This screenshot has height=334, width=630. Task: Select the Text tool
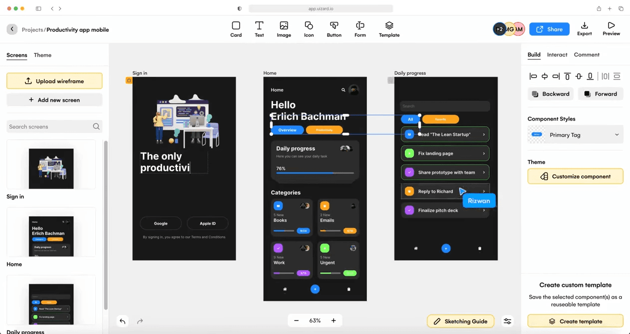[x=259, y=29]
